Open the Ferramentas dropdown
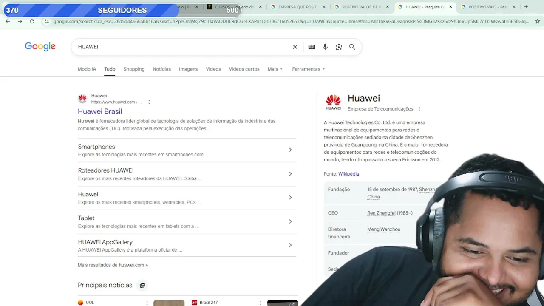Screen dimensions: 544x306 [x=308, y=69]
